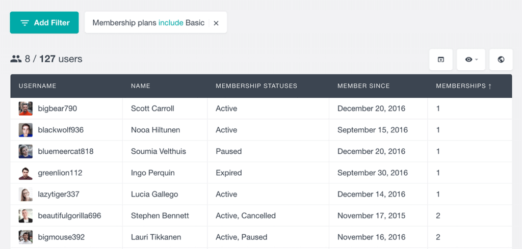The height and width of the screenshot is (249, 522).
Task: Click bluemeercat818's profile picture
Action: click(x=25, y=151)
